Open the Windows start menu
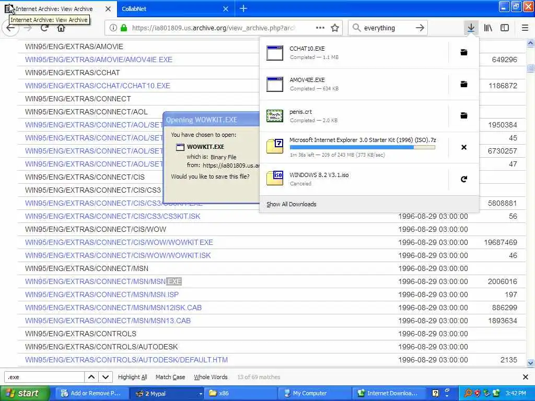The image size is (535, 401). click(25, 393)
